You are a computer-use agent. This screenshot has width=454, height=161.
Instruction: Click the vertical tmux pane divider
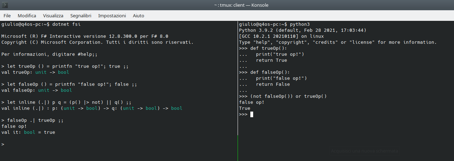click(238, 88)
